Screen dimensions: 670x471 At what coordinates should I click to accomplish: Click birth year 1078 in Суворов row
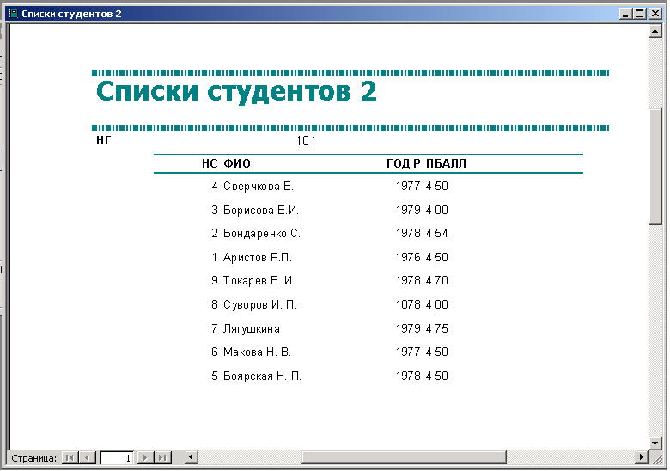coord(408,304)
